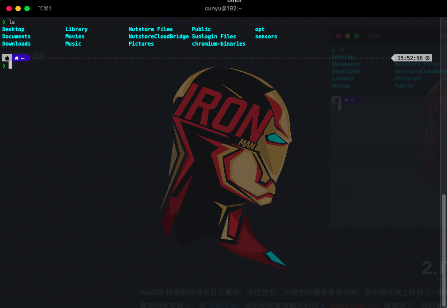Click the home directory icon in prompt
Screen dimensions: 447x308
pyautogui.click(x=17, y=58)
